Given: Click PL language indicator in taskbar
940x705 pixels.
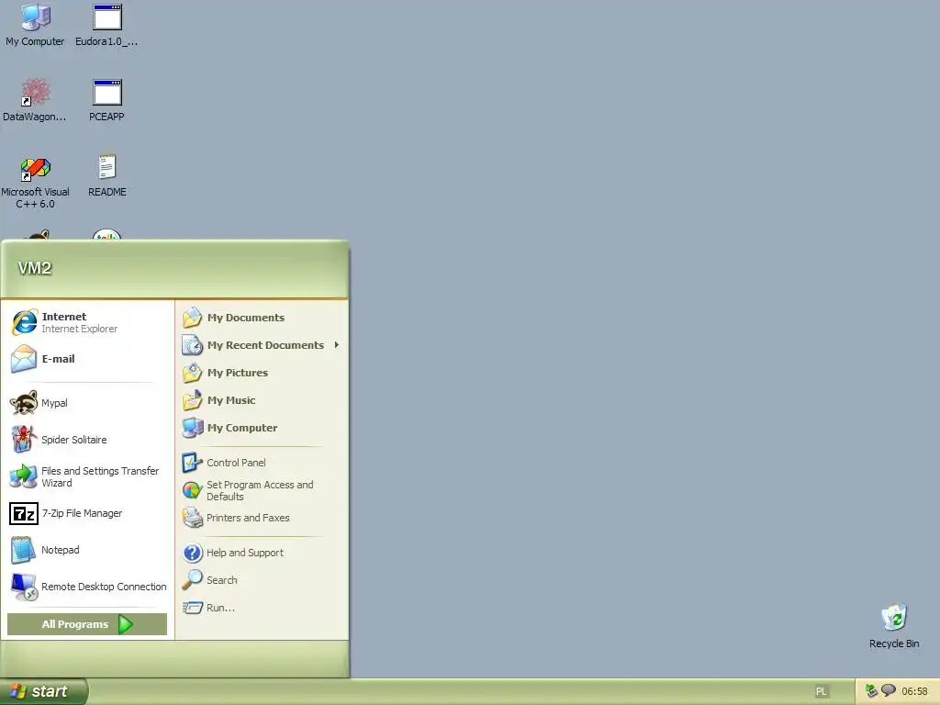Looking at the screenshot, I should (821, 692).
